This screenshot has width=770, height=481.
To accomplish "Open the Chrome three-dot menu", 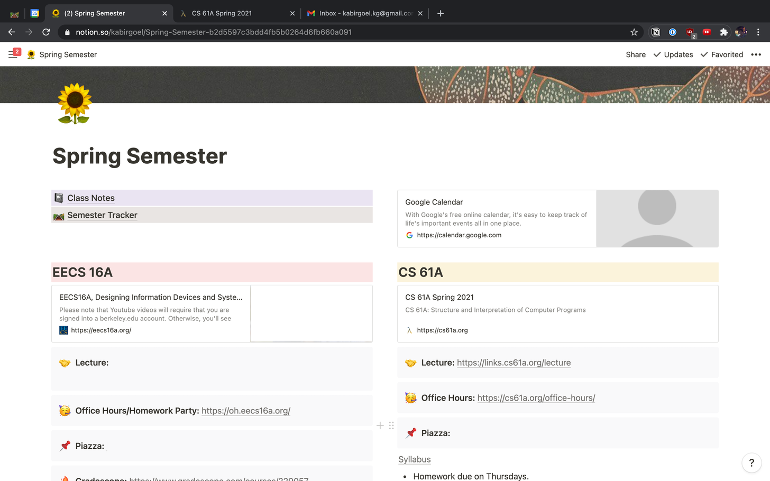I will [x=758, y=32].
